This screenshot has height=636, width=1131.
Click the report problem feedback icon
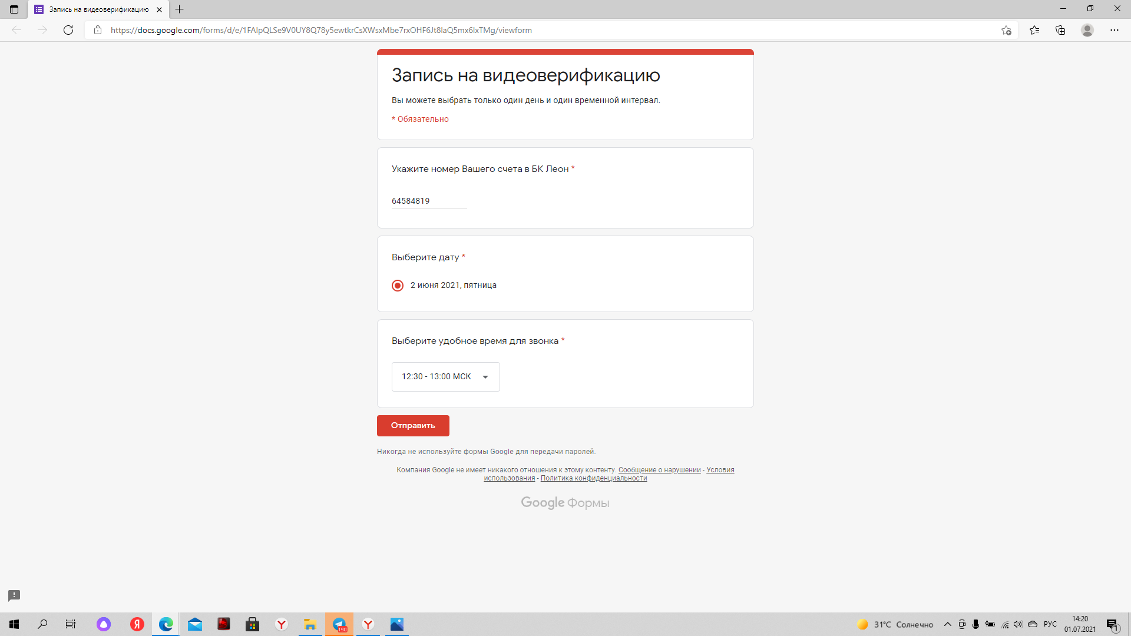click(14, 595)
